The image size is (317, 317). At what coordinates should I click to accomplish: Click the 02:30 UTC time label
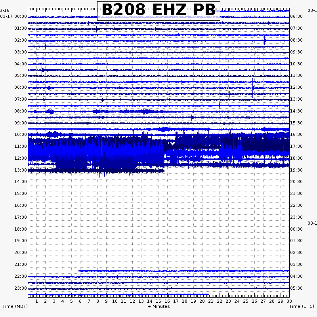[x=296, y=252]
